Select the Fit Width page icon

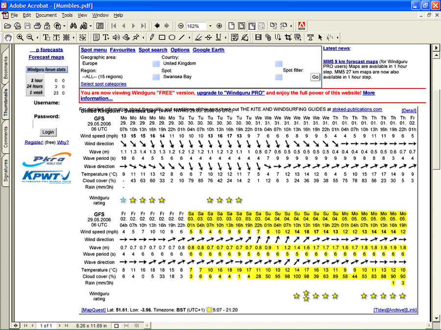[x=252, y=26]
